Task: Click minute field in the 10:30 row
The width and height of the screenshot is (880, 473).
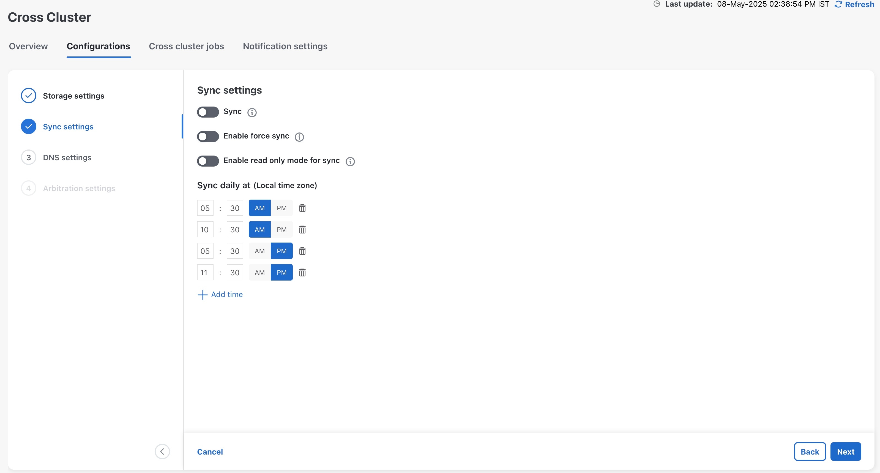Action: coord(235,230)
